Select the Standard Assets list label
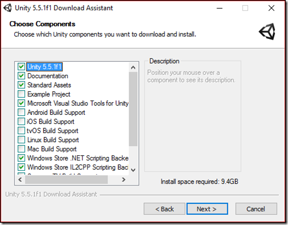 tap(49, 85)
